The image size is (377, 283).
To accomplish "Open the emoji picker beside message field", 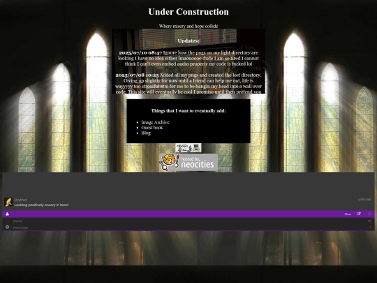I will click(8, 227).
